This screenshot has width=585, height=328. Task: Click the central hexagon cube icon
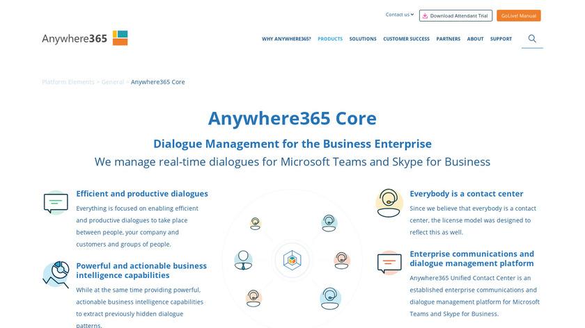tap(292, 260)
